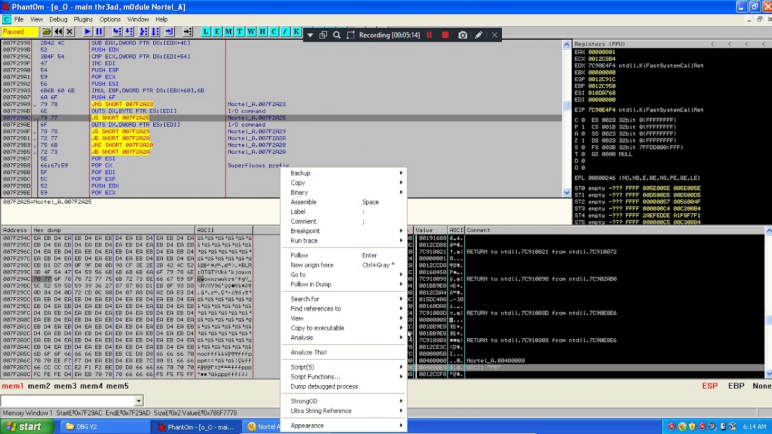Switch to mem2 dump tab
Image resolution: width=772 pixels, height=434 pixels.
39,386
